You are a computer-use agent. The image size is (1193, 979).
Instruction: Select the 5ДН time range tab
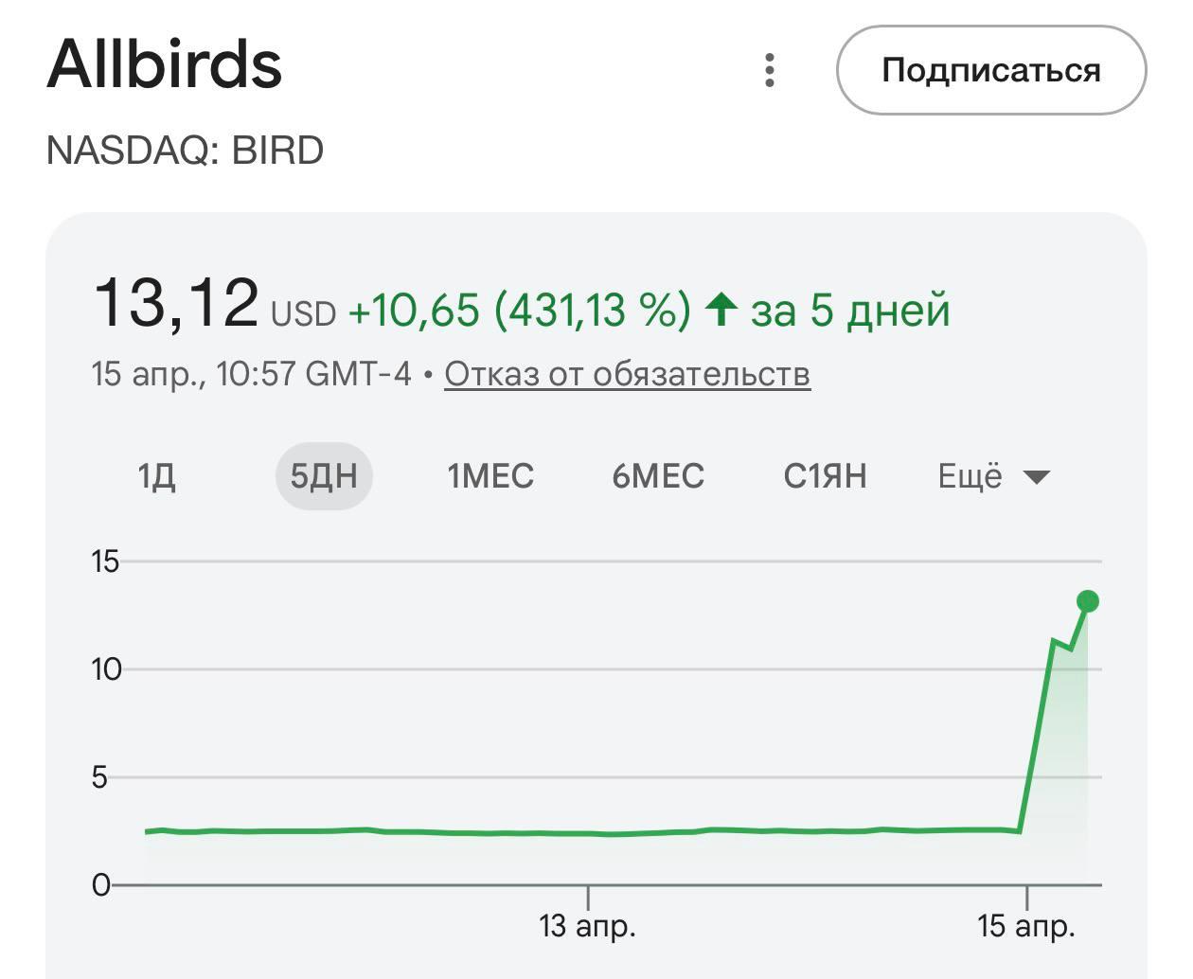pos(324,476)
